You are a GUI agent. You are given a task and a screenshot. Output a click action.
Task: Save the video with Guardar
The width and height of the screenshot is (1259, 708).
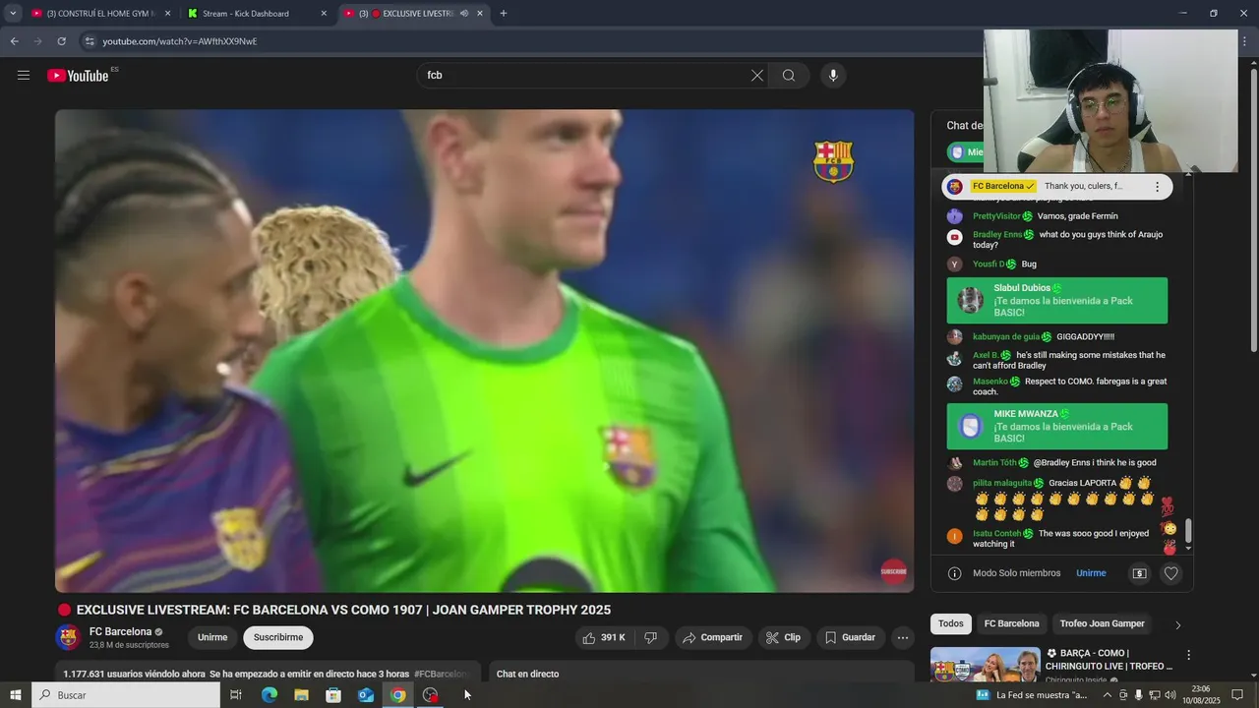click(851, 638)
